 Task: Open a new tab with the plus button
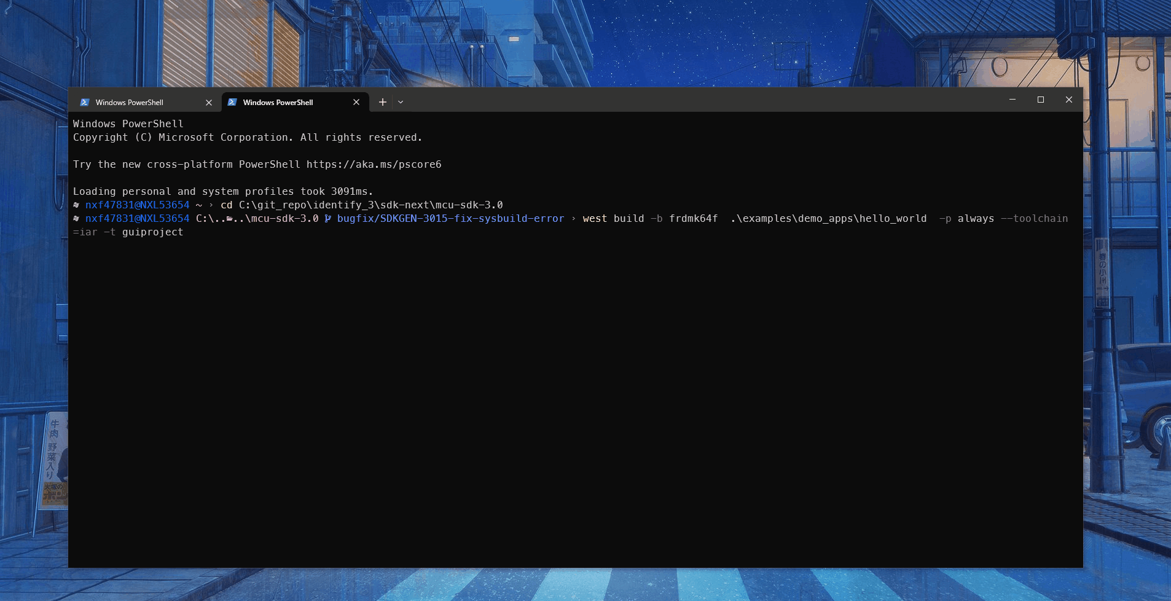382,102
